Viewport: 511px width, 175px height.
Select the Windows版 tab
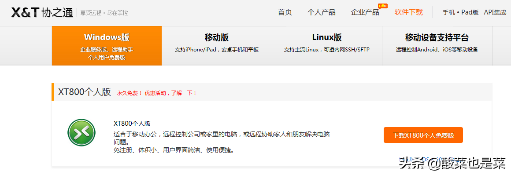pyautogui.click(x=107, y=46)
